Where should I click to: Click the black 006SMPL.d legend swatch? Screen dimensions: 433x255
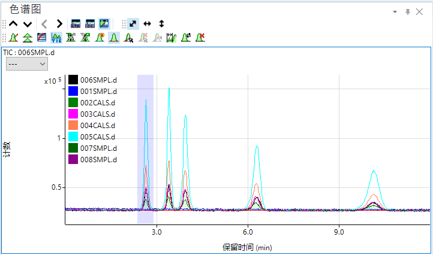73,80
